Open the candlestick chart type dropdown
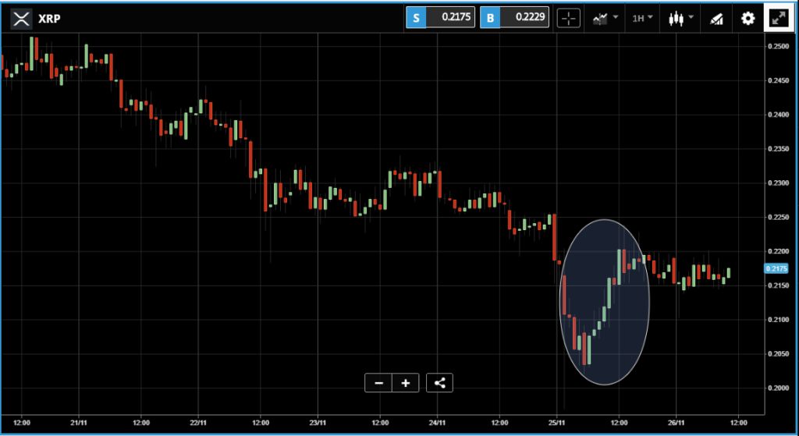The height and width of the screenshot is (436, 799). point(680,19)
